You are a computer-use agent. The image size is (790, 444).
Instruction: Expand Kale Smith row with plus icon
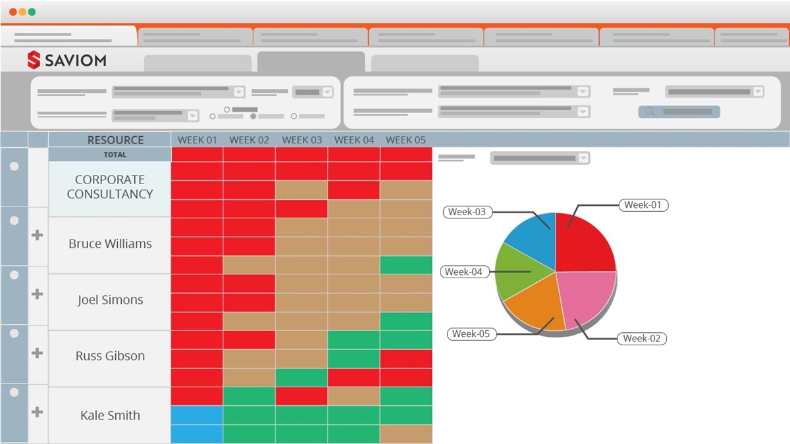click(x=38, y=412)
